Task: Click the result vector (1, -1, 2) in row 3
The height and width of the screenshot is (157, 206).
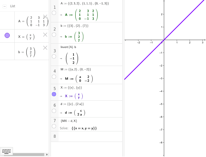Action: point(72,58)
